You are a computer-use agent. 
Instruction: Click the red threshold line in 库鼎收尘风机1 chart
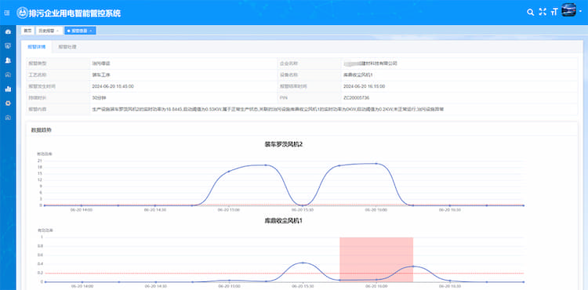point(284,273)
